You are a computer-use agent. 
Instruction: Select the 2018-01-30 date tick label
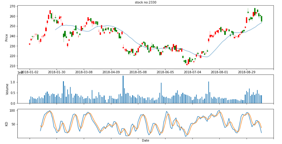click(57, 72)
